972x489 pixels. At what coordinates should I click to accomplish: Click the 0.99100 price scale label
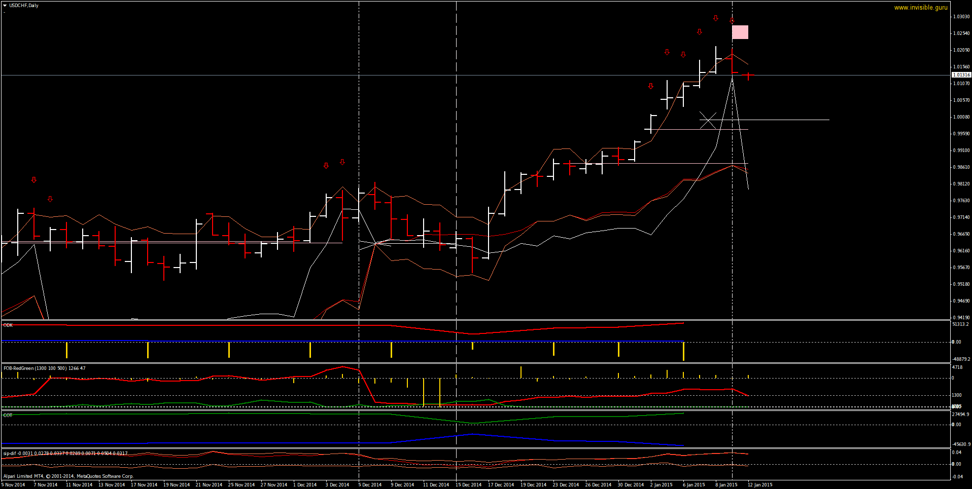tap(961, 151)
